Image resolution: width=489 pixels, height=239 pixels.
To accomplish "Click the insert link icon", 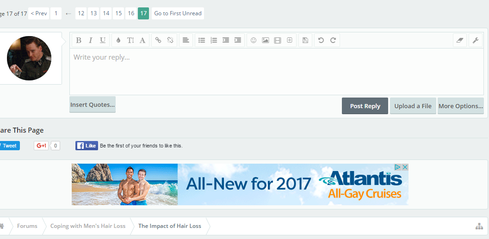I will pyautogui.click(x=158, y=40).
